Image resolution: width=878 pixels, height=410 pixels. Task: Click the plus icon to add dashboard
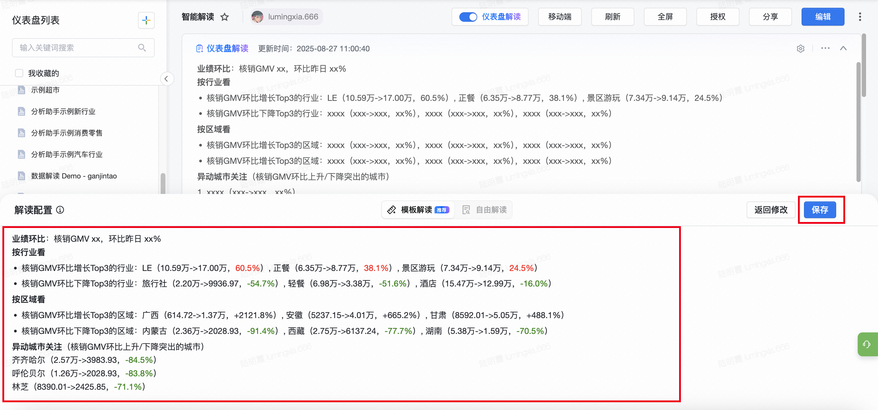pos(146,20)
